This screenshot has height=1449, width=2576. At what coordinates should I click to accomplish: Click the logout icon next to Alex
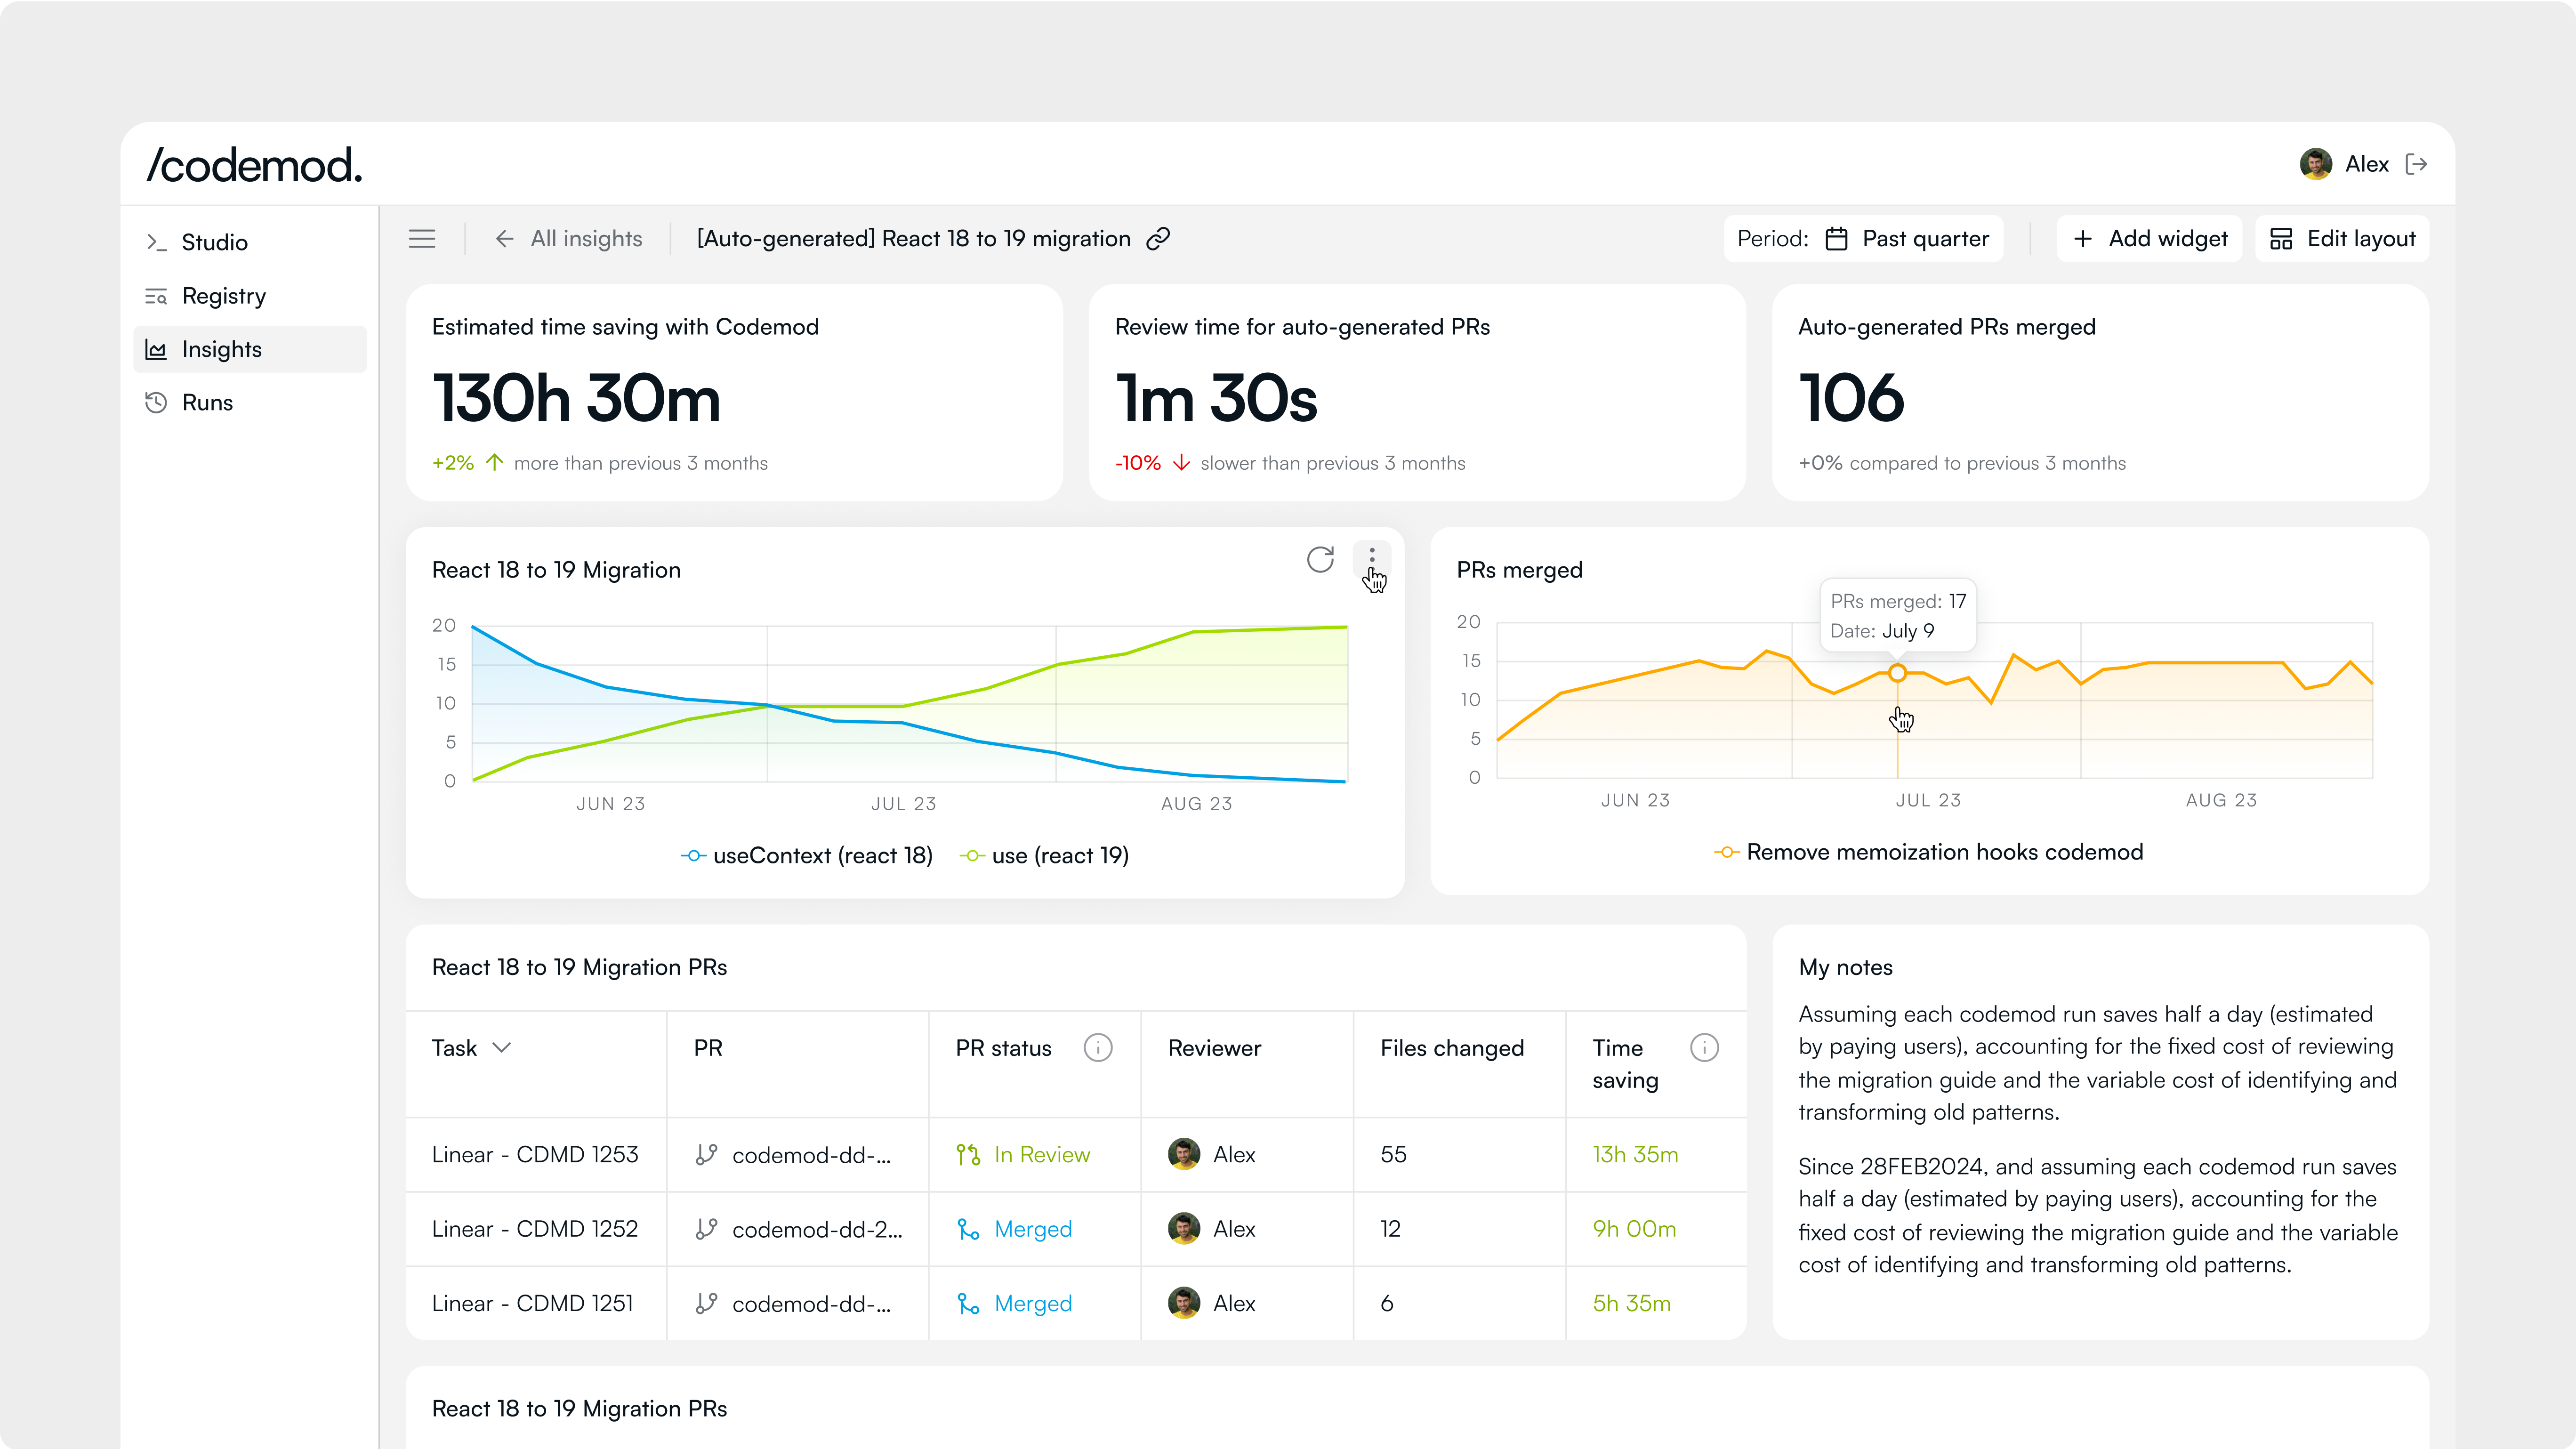point(2417,164)
